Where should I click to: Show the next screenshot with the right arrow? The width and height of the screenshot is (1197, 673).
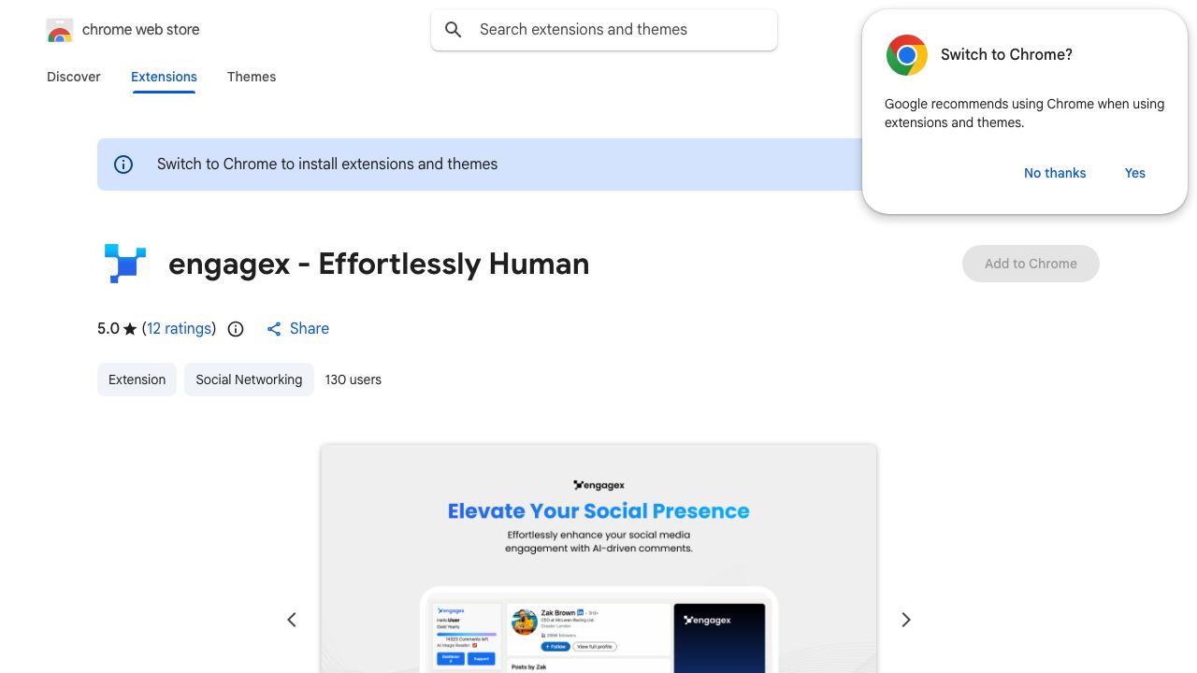coord(905,620)
